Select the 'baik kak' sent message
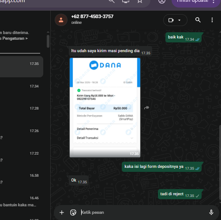Viewport: 221px width, 220px height. coord(183,38)
